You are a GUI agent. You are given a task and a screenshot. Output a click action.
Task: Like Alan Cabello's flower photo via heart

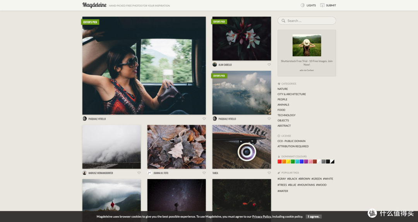point(269,64)
